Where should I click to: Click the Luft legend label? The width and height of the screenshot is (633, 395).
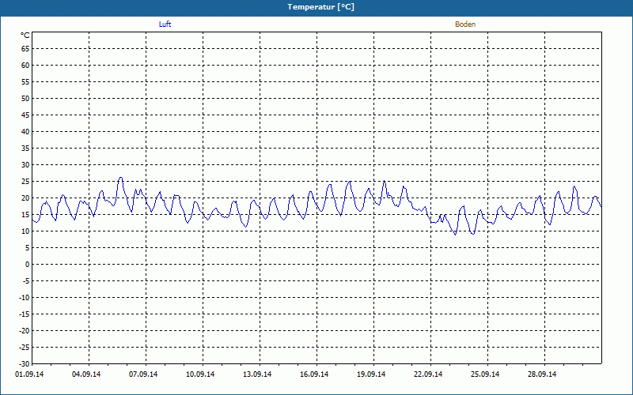click(x=165, y=24)
